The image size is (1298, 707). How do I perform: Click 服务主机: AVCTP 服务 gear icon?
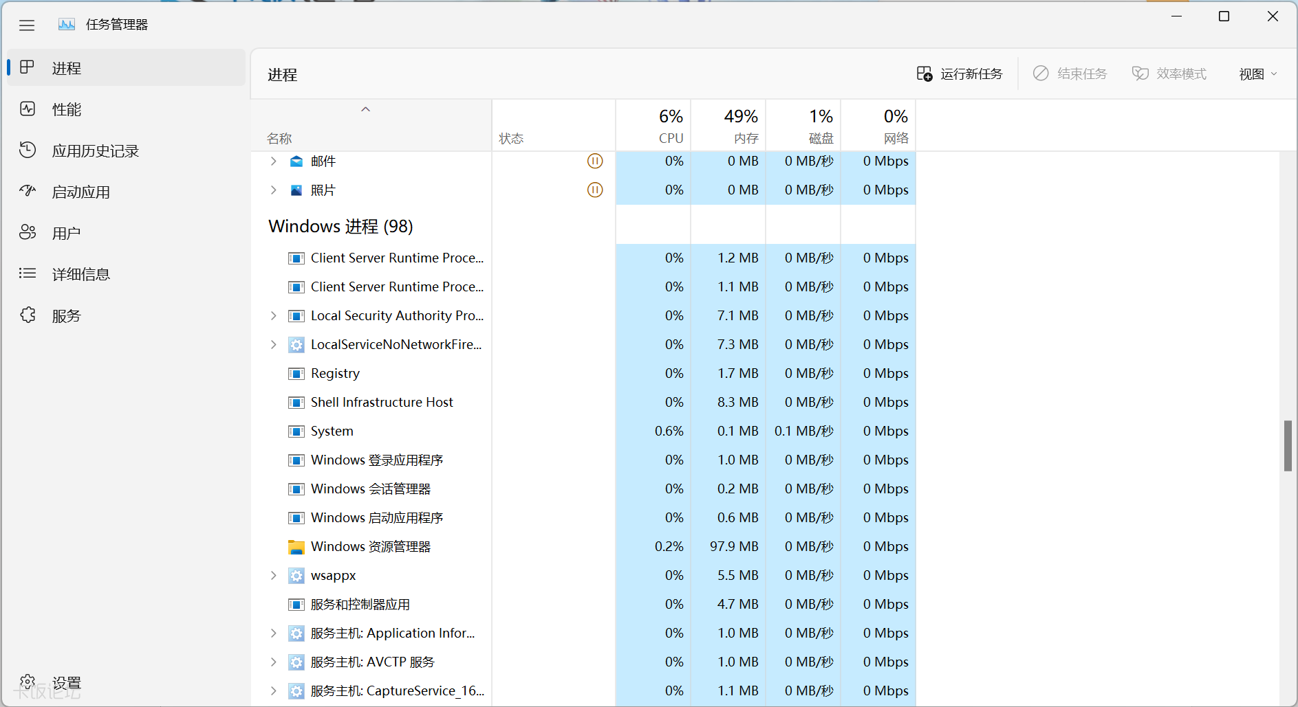pos(296,662)
